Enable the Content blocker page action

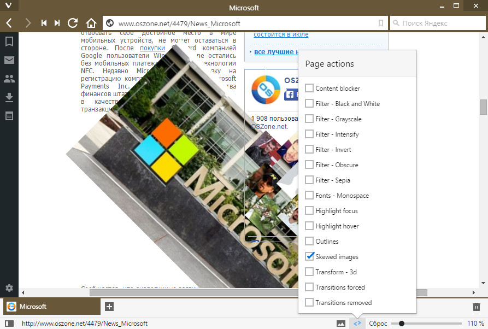[x=309, y=88]
